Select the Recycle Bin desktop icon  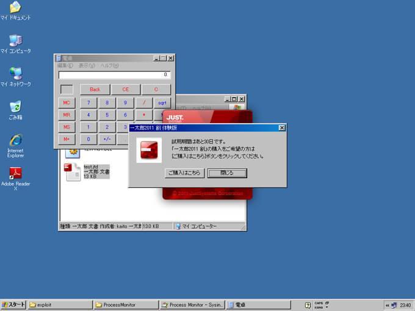15,107
